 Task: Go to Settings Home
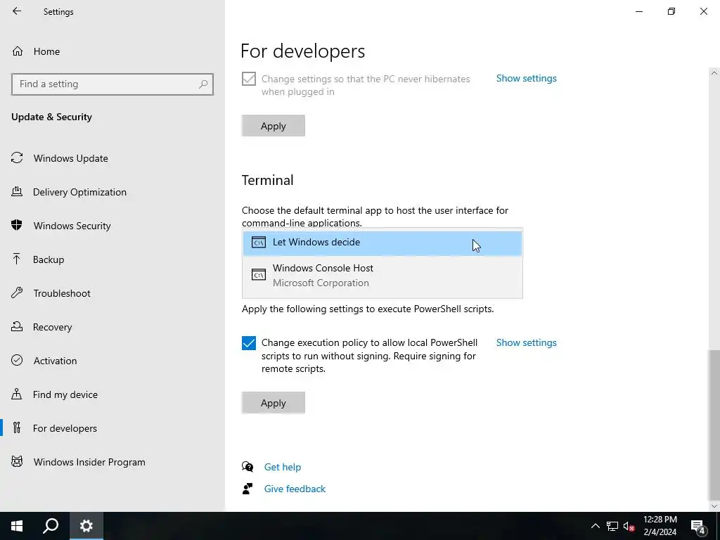46,51
